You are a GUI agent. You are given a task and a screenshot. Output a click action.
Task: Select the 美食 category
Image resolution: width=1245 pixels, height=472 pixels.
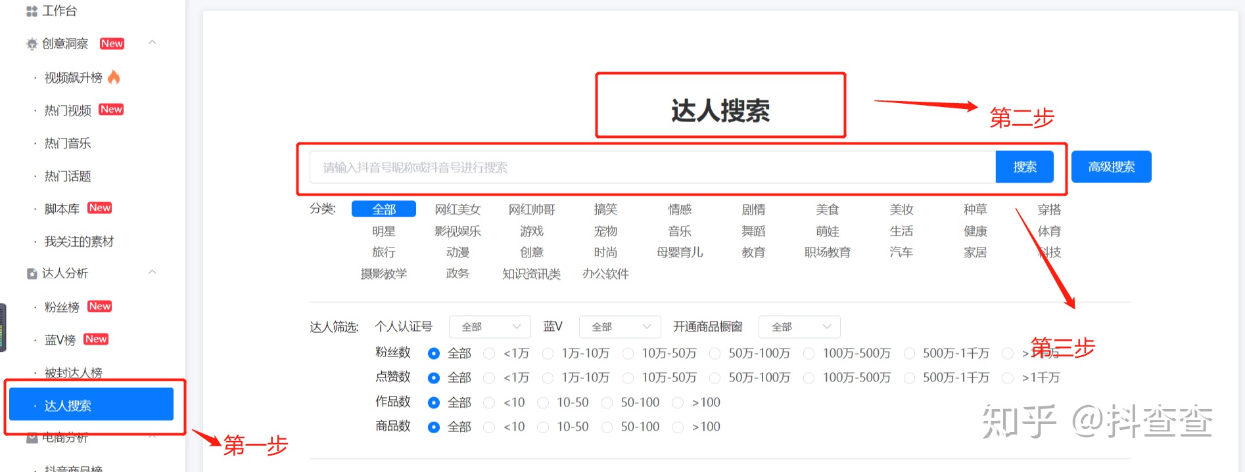point(828,209)
